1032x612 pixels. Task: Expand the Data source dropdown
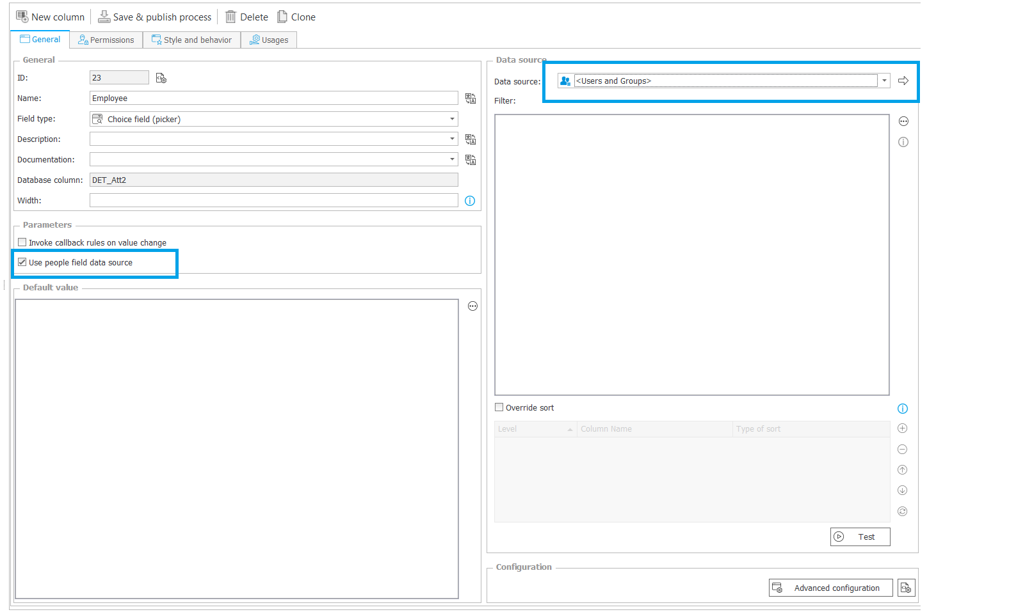(x=884, y=81)
